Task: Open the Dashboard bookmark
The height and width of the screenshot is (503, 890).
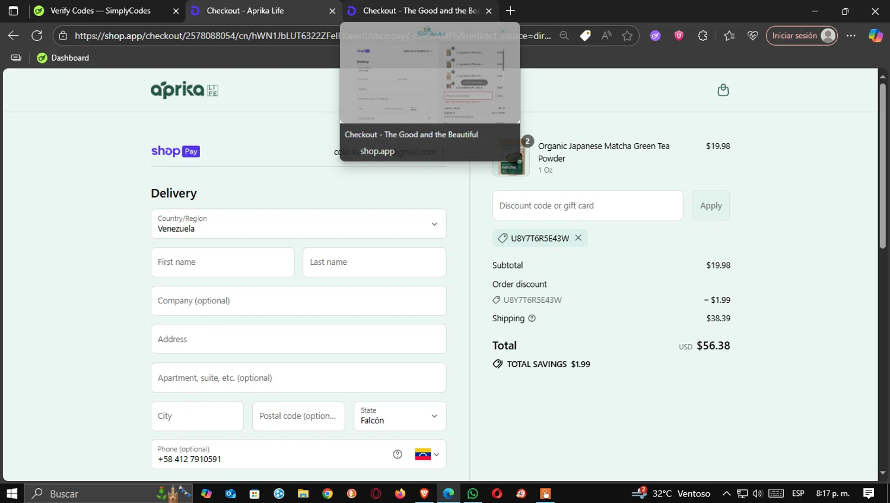Action: 63,58
